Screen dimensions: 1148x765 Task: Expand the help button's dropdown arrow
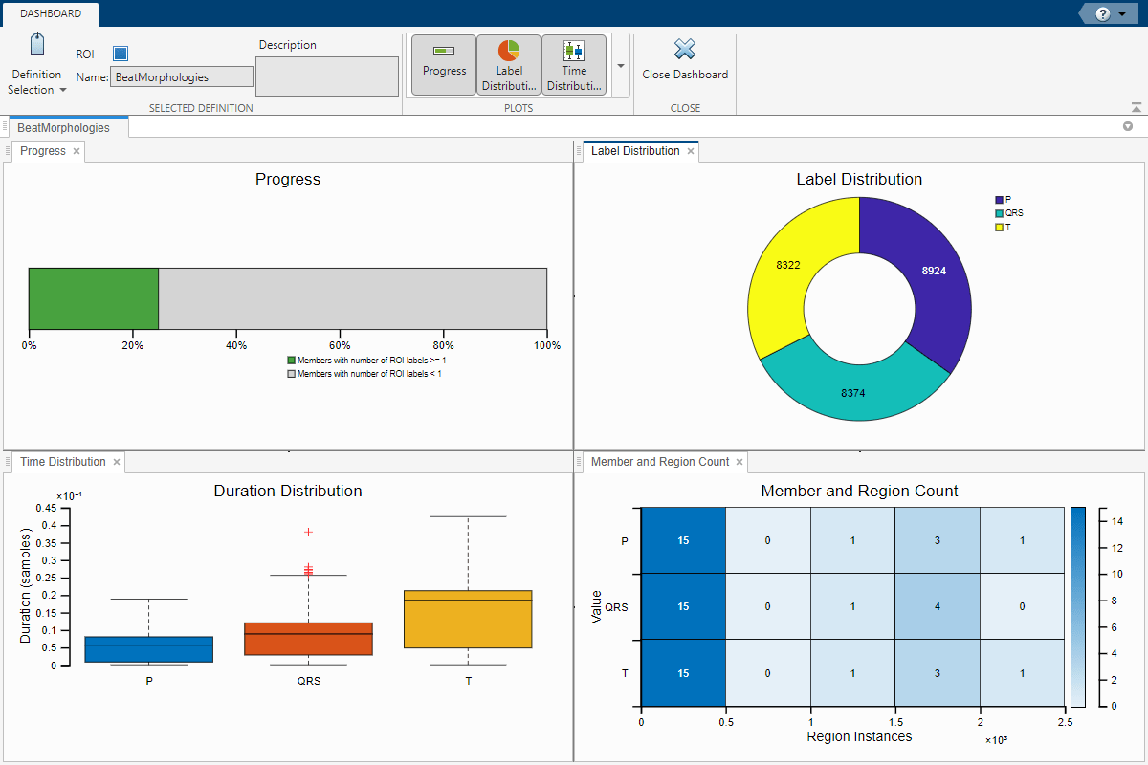pyautogui.click(x=1122, y=14)
